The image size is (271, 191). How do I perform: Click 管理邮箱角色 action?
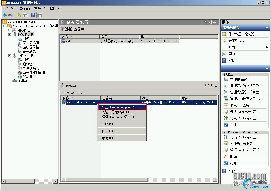(x=240, y=80)
